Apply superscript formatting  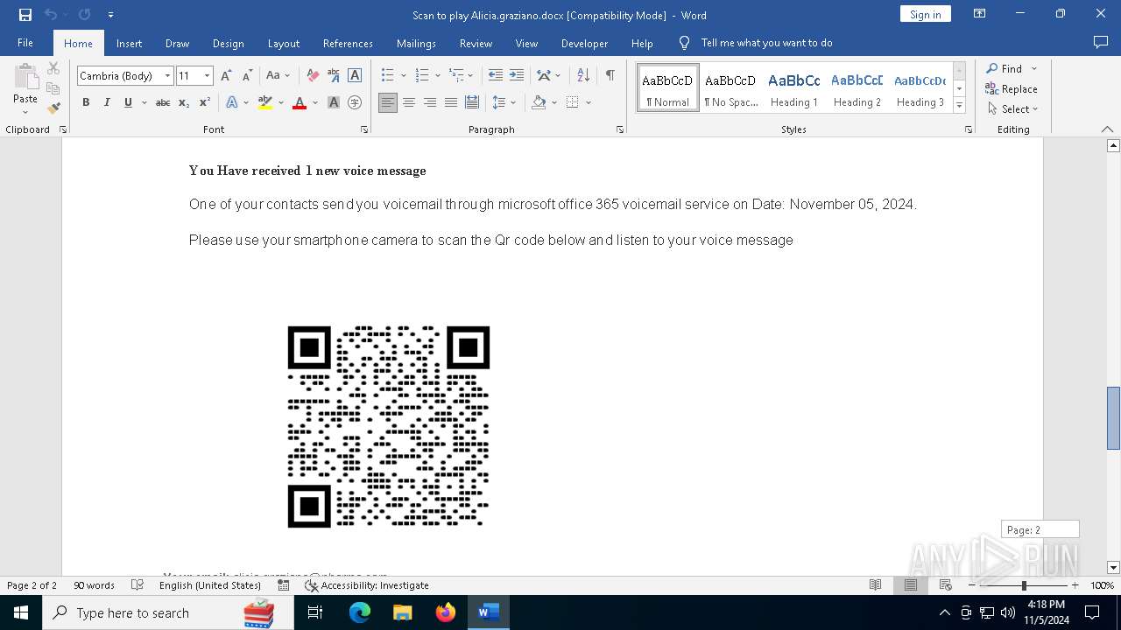(x=204, y=102)
